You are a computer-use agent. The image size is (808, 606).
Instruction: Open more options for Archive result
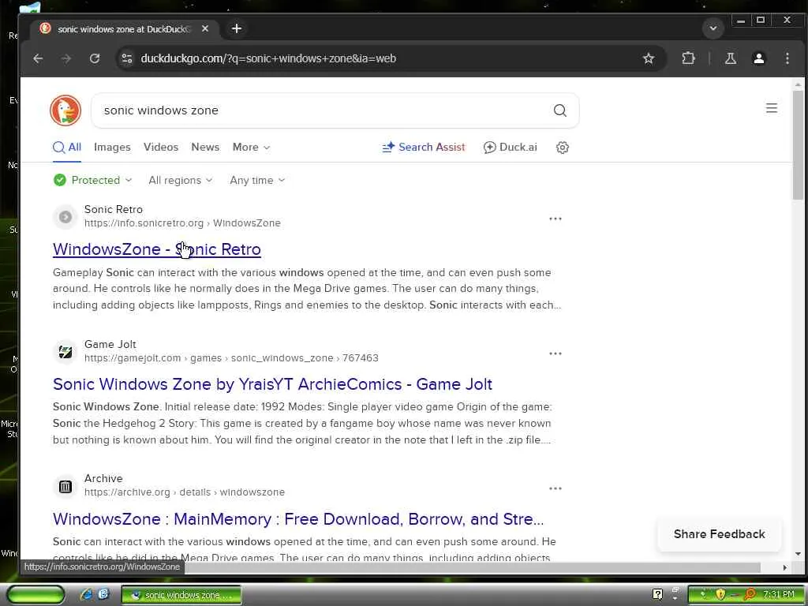(x=555, y=488)
